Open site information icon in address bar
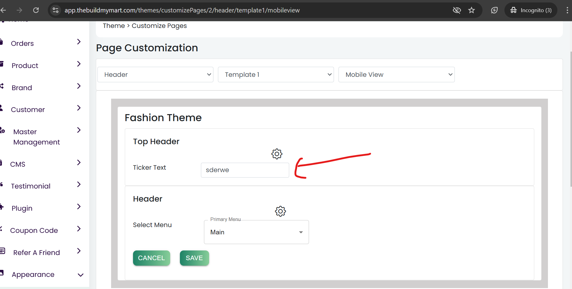 (x=55, y=10)
